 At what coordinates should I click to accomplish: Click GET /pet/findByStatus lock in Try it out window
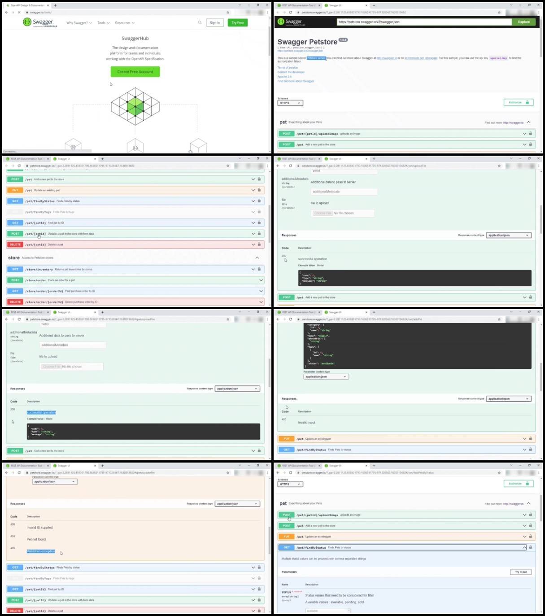pyautogui.click(x=531, y=547)
